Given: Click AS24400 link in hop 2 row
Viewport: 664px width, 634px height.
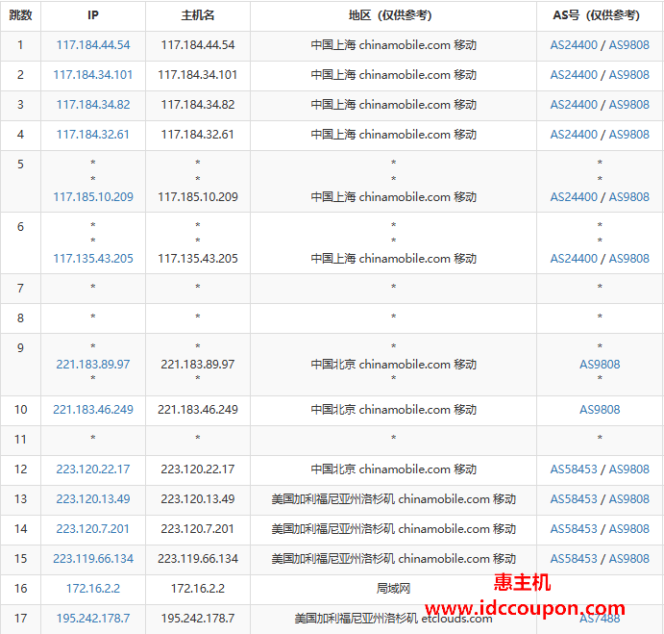Looking at the screenshot, I should point(574,75).
